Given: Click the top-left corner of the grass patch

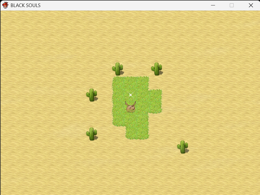Looking at the screenshot, I should (x=118, y=83).
